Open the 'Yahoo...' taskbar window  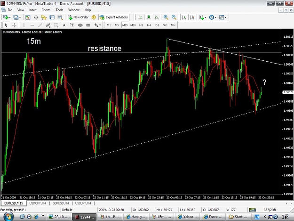pos(188,217)
